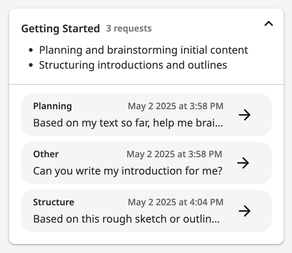Open 'Based on my text so far' request
The width and height of the screenshot is (292, 253).
(128, 123)
